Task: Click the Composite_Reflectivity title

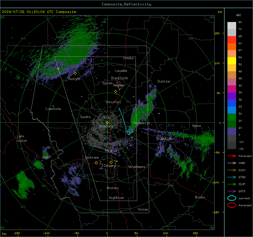Action: (x=126, y=4)
